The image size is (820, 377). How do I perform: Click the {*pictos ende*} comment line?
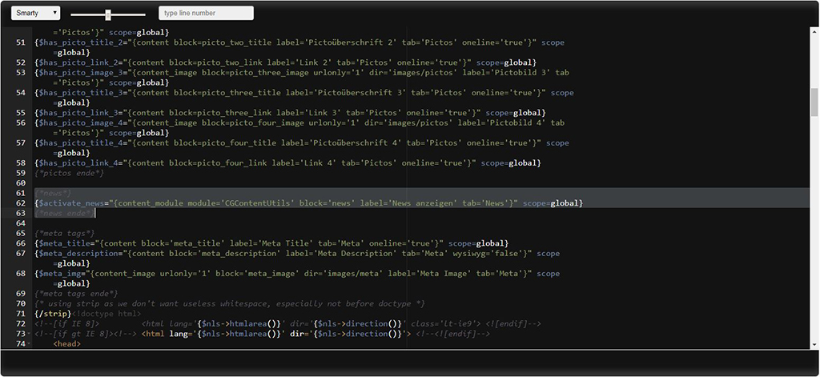click(69, 173)
